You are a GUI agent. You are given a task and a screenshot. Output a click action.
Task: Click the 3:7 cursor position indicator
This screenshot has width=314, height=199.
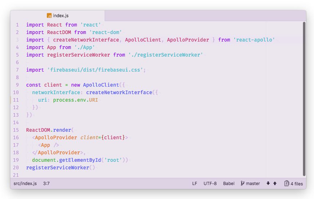coord(46,184)
